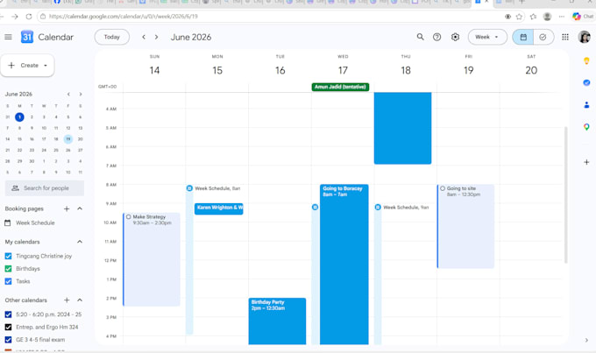596x353 pixels.
Task: Open browser more options menu
Action: pyautogui.click(x=562, y=17)
